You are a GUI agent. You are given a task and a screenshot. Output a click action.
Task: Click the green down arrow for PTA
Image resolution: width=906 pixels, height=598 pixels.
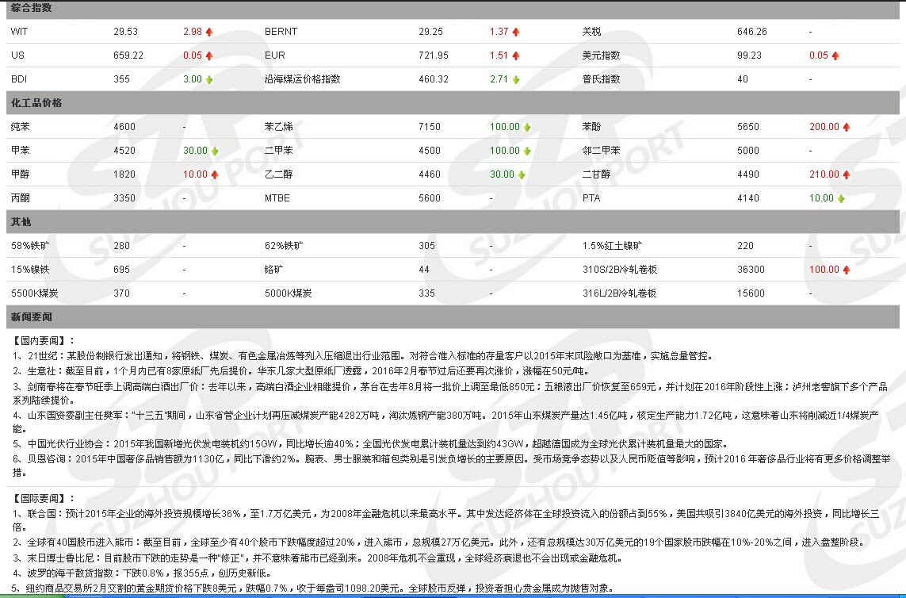click(841, 198)
